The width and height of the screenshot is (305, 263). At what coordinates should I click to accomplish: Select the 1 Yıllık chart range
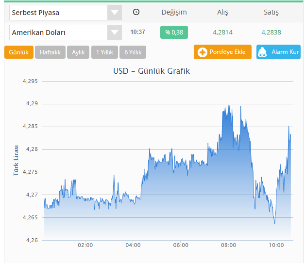[x=104, y=52]
